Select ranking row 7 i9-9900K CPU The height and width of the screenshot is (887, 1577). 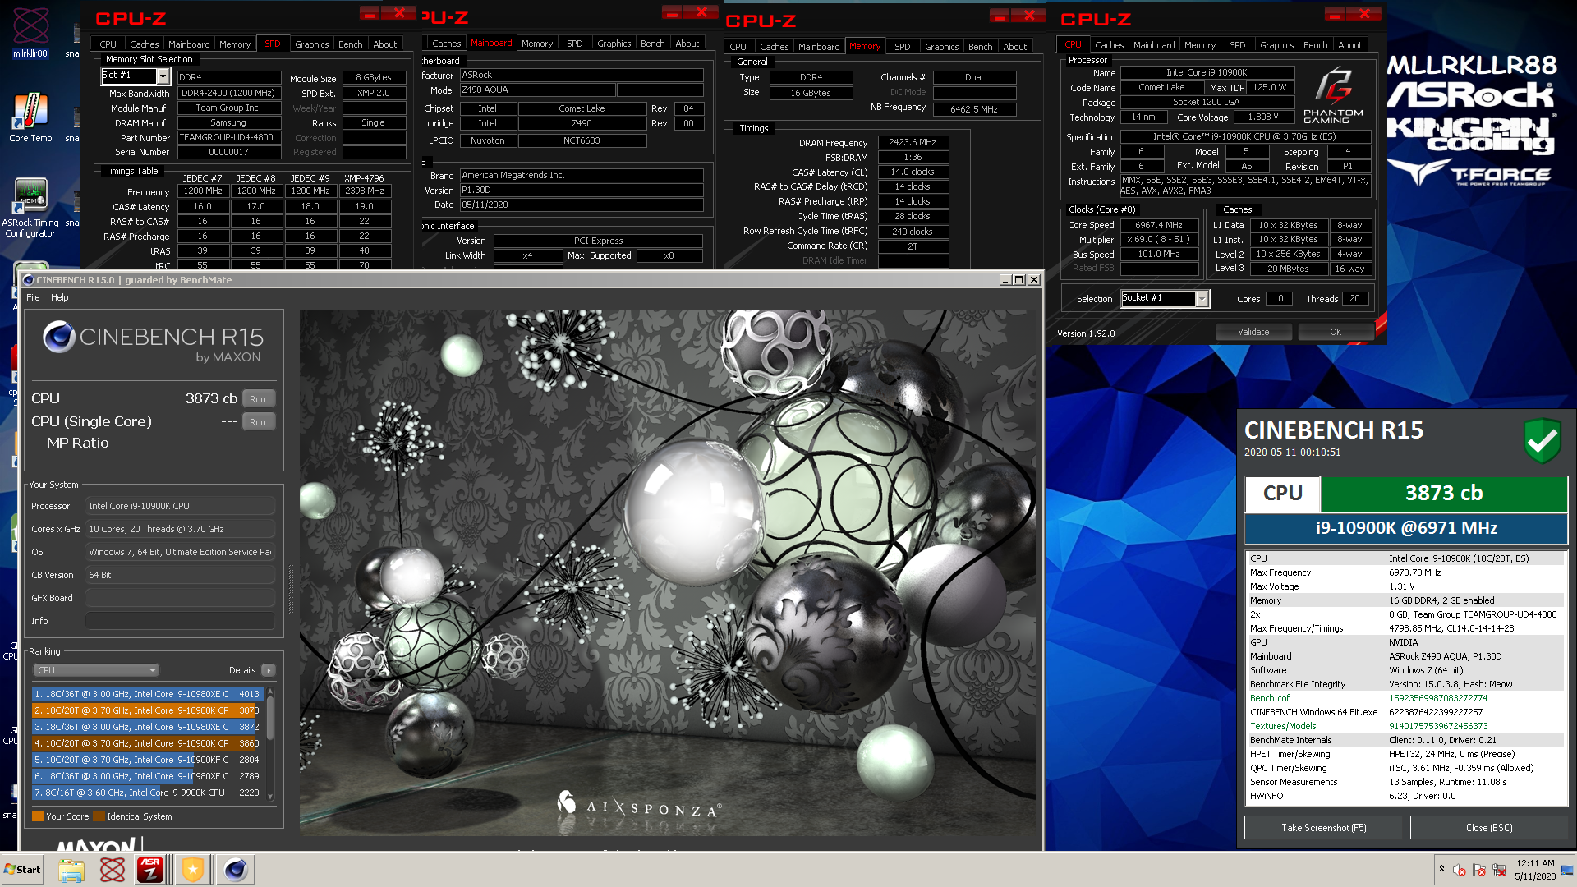pyautogui.click(x=147, y=793)
